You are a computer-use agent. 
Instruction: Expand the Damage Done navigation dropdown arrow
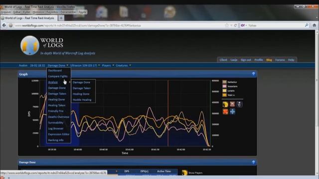tap(67, 65)
